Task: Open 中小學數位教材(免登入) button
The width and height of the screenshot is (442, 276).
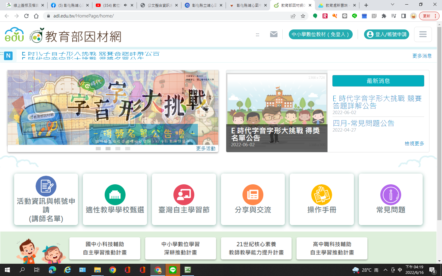Action: pos(320,34)
